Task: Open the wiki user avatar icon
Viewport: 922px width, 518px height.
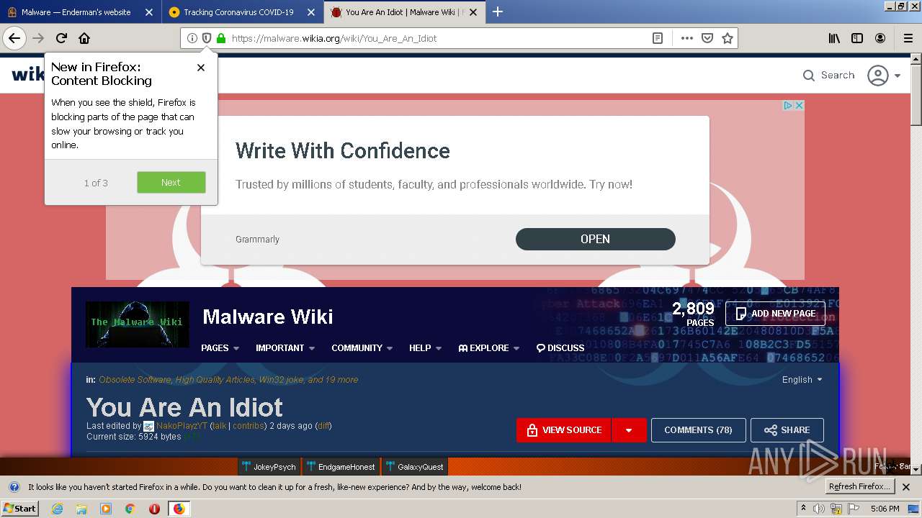Action: point(877,76)
